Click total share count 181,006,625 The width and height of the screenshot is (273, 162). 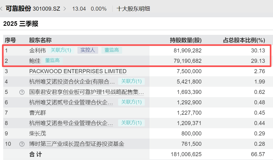click(186, 154)
